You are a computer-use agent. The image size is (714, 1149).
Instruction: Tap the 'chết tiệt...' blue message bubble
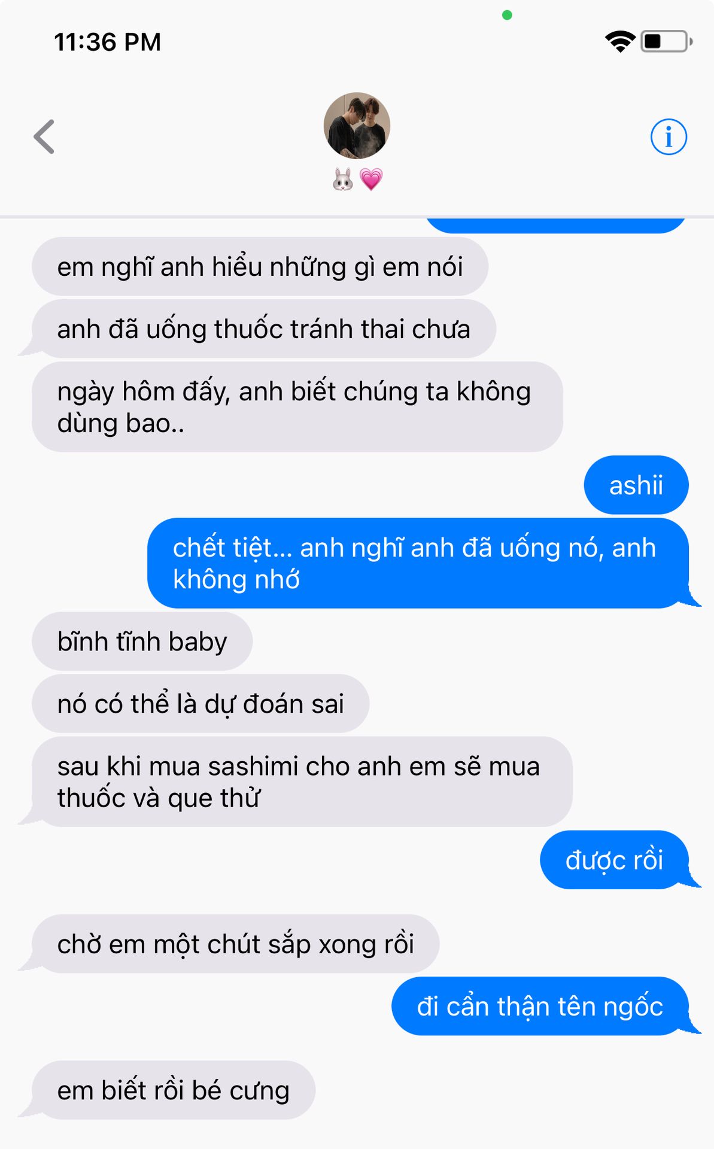pyautogui.click(x=418, y=563)
